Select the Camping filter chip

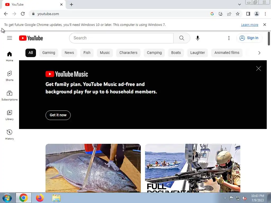154,53
